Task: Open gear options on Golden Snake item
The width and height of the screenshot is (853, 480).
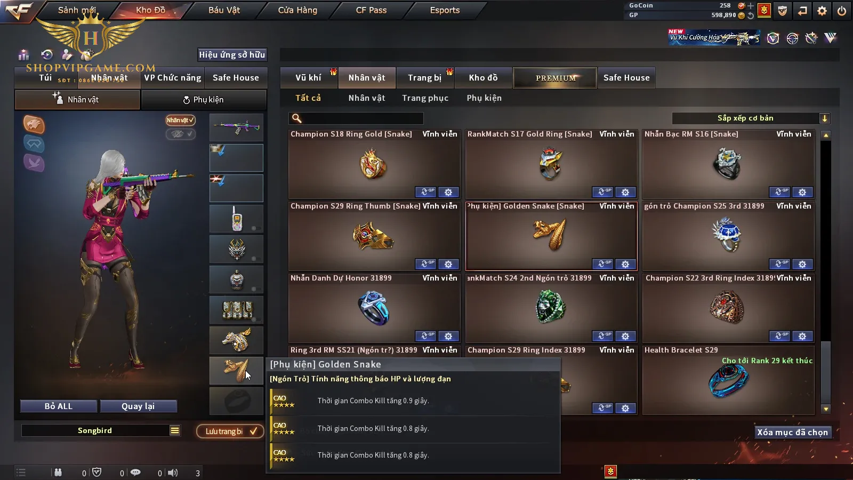Action: tap(625, 264)
